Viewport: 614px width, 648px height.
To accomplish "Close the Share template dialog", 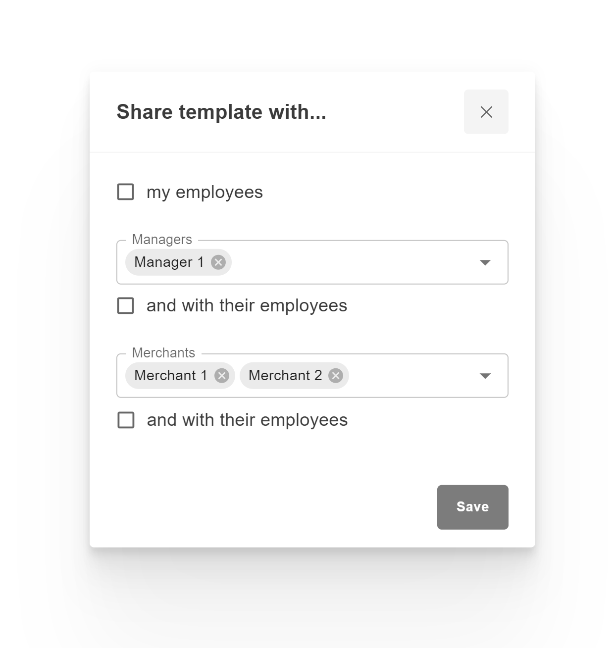I will pyautogui.click(x=486, y=112).
